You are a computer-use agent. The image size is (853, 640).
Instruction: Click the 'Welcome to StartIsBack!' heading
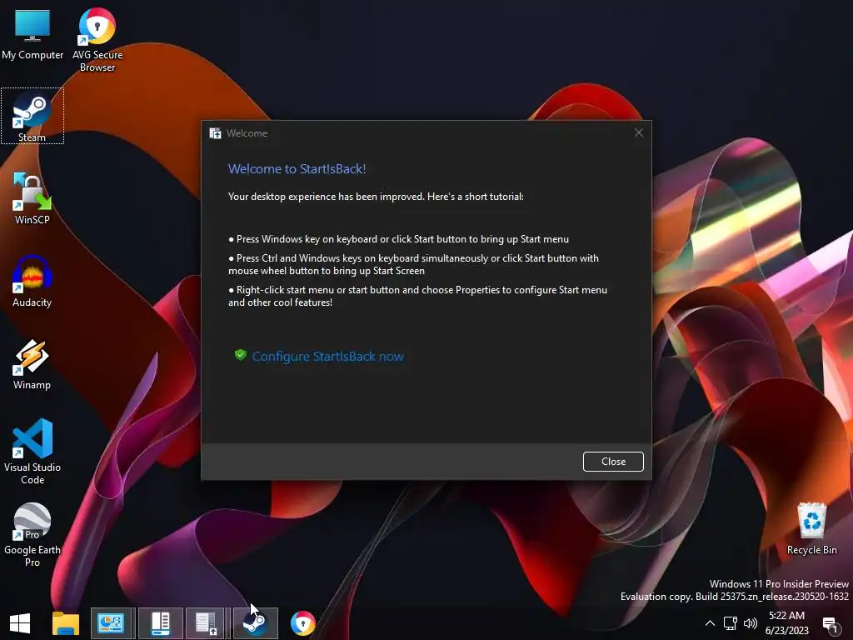(x=297, y=168)
